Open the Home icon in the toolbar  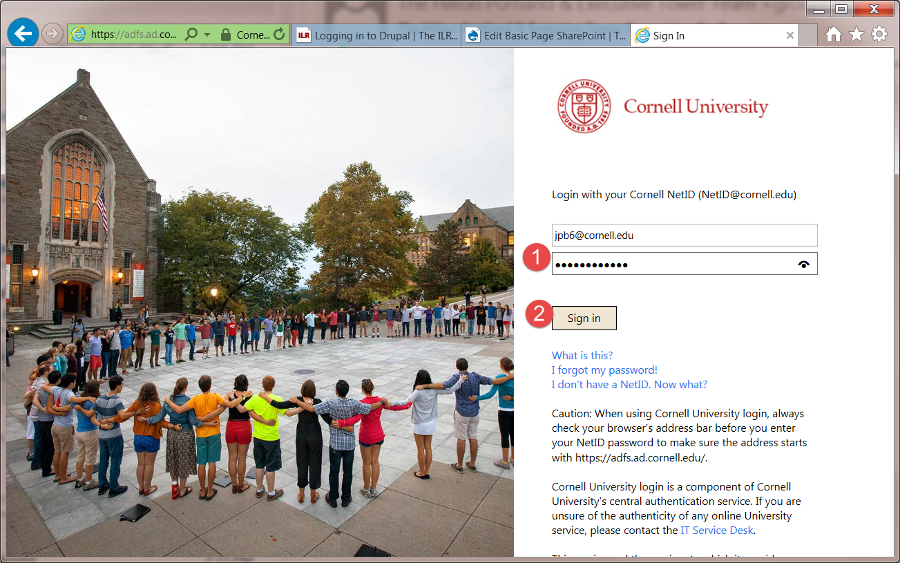834,34
